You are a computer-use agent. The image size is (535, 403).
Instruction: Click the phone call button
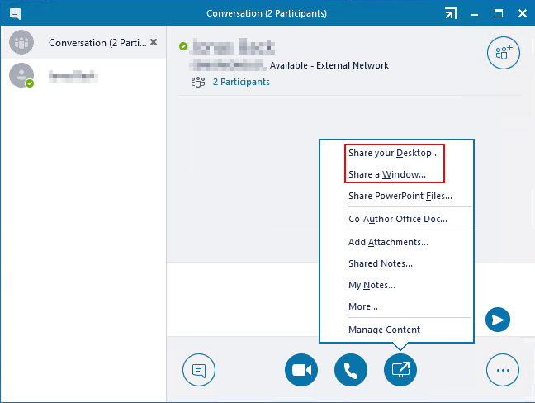click(351, 371)
